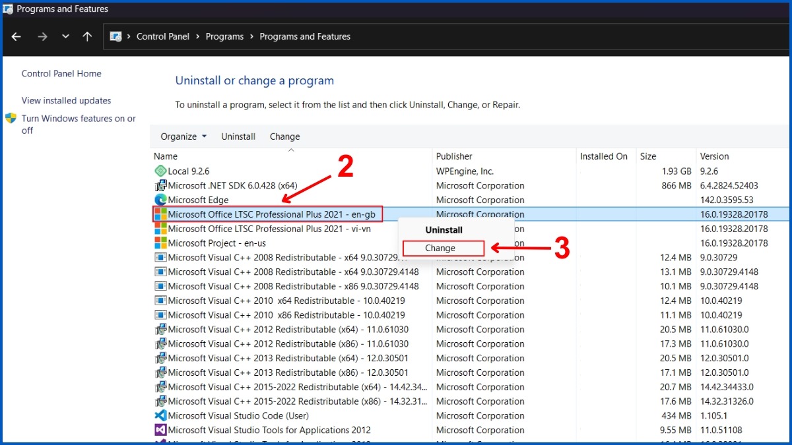Image resolution: width=792 pixels, height=445 pixels.
Task: Select Microsoft Office LTSC 2021 vi-vn entry
Action: 269,229
